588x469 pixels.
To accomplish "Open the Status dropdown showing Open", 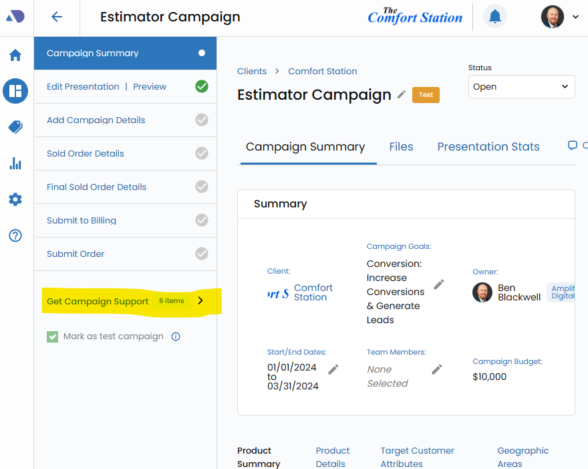I will click(521, 87).
